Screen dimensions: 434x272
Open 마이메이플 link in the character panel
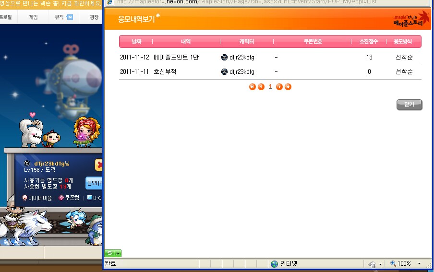point(37,198)
